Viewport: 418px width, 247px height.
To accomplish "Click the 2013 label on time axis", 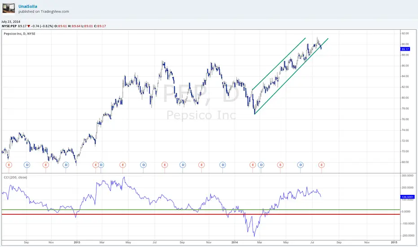I will click(x=77, y=243).
